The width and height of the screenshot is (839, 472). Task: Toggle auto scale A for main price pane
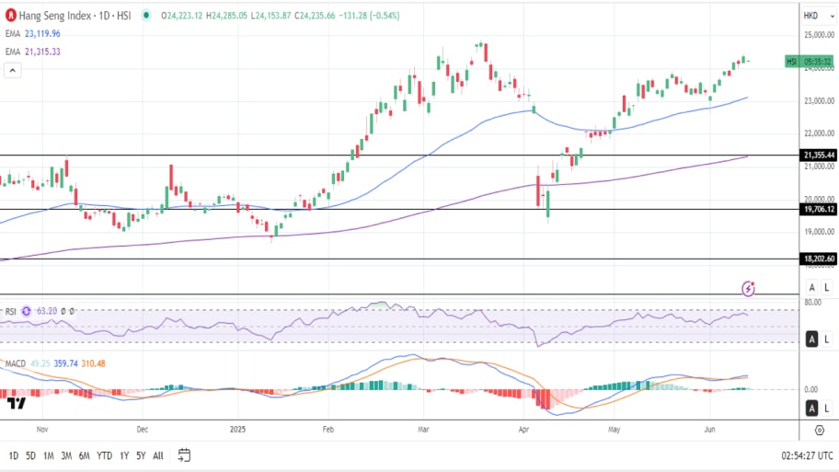811,287
